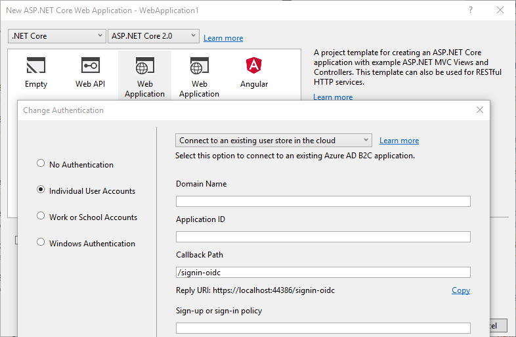Focus the Sign-up or sign-in policy field
This screenshot has height=337, width=516.
point(323,328)
